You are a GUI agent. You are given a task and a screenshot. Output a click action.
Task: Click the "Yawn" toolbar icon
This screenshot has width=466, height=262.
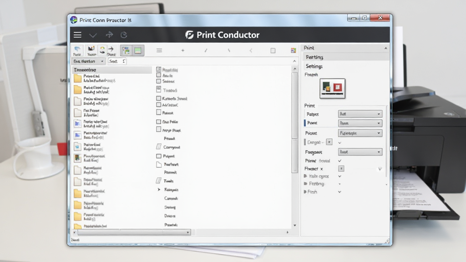[x=91, y=50]
